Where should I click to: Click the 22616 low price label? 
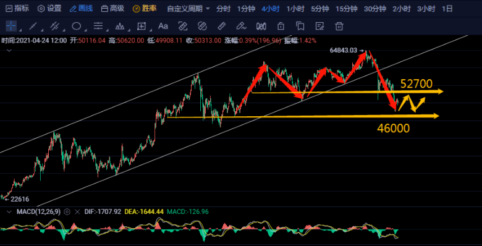point(20,199)
